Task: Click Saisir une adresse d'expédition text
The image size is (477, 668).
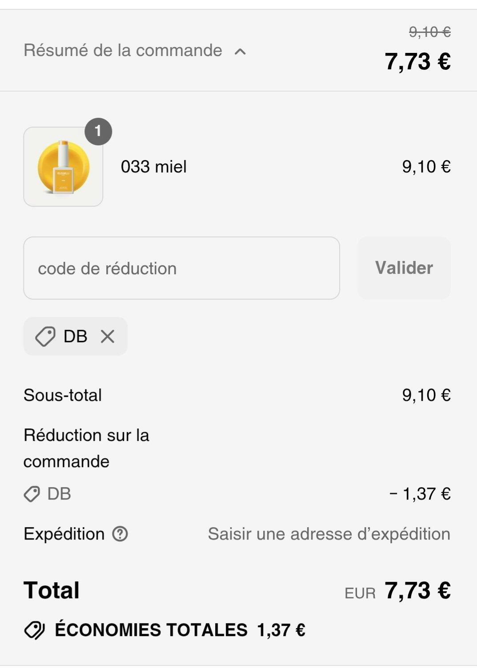Action: coord(329,534)
